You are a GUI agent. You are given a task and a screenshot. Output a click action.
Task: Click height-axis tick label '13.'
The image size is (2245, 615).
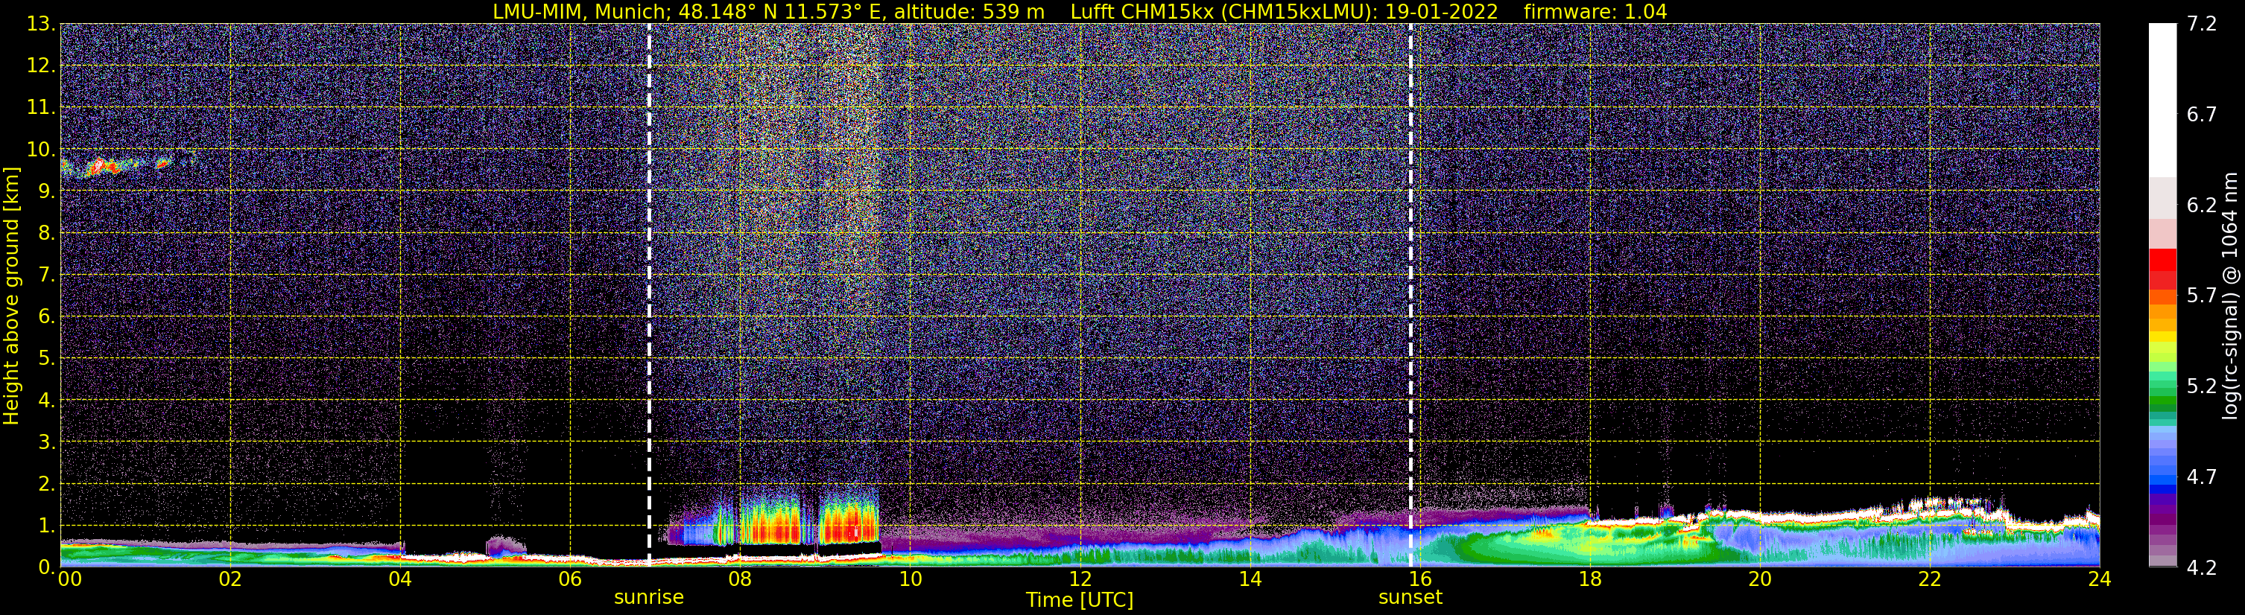pos(42,24)
